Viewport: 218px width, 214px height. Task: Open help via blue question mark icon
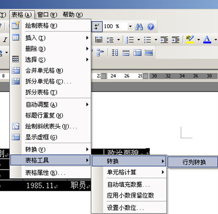coord(151,27)
